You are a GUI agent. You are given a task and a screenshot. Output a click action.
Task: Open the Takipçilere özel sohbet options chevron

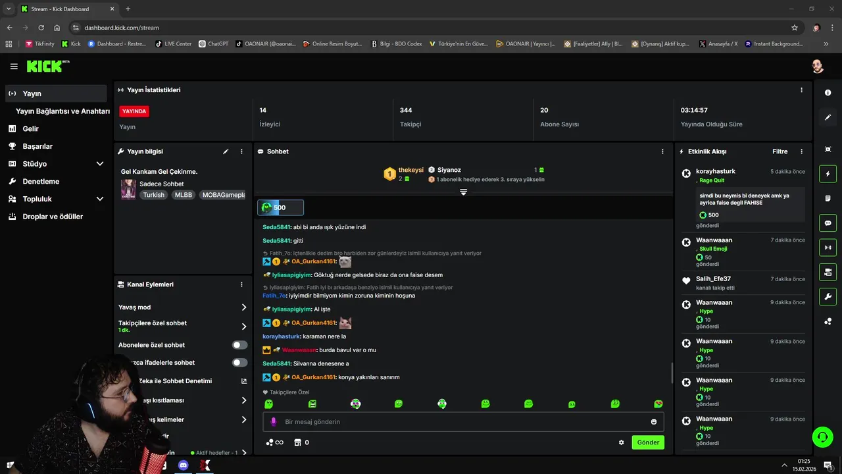[x=244, y=327]
